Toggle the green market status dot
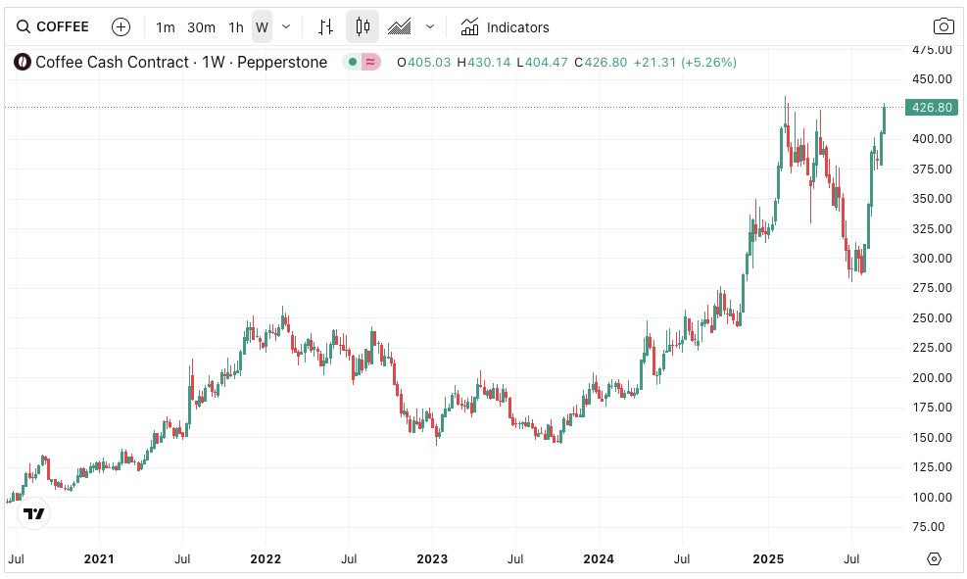This screenshot has height=579, width=967. point(353,62)
